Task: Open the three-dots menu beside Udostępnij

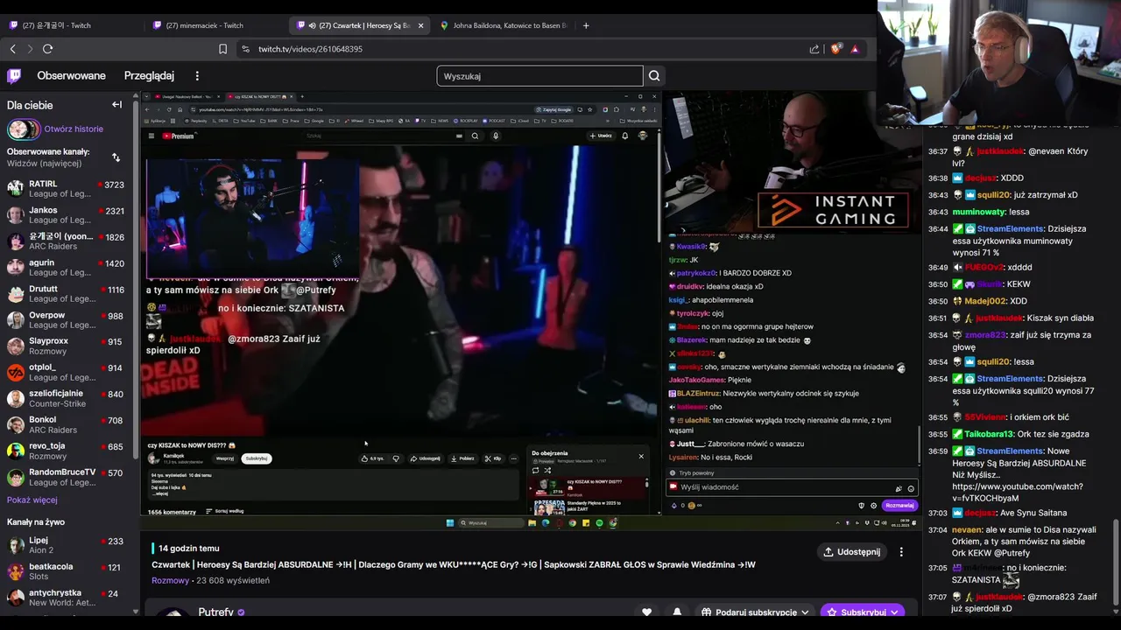Action: click(x=901, y=552)
